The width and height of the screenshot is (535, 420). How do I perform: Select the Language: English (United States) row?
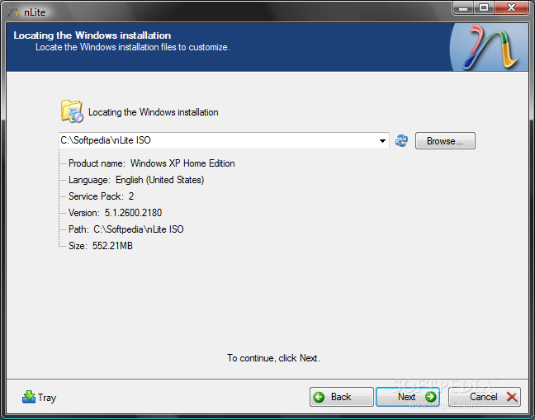(x=136, y=180)
